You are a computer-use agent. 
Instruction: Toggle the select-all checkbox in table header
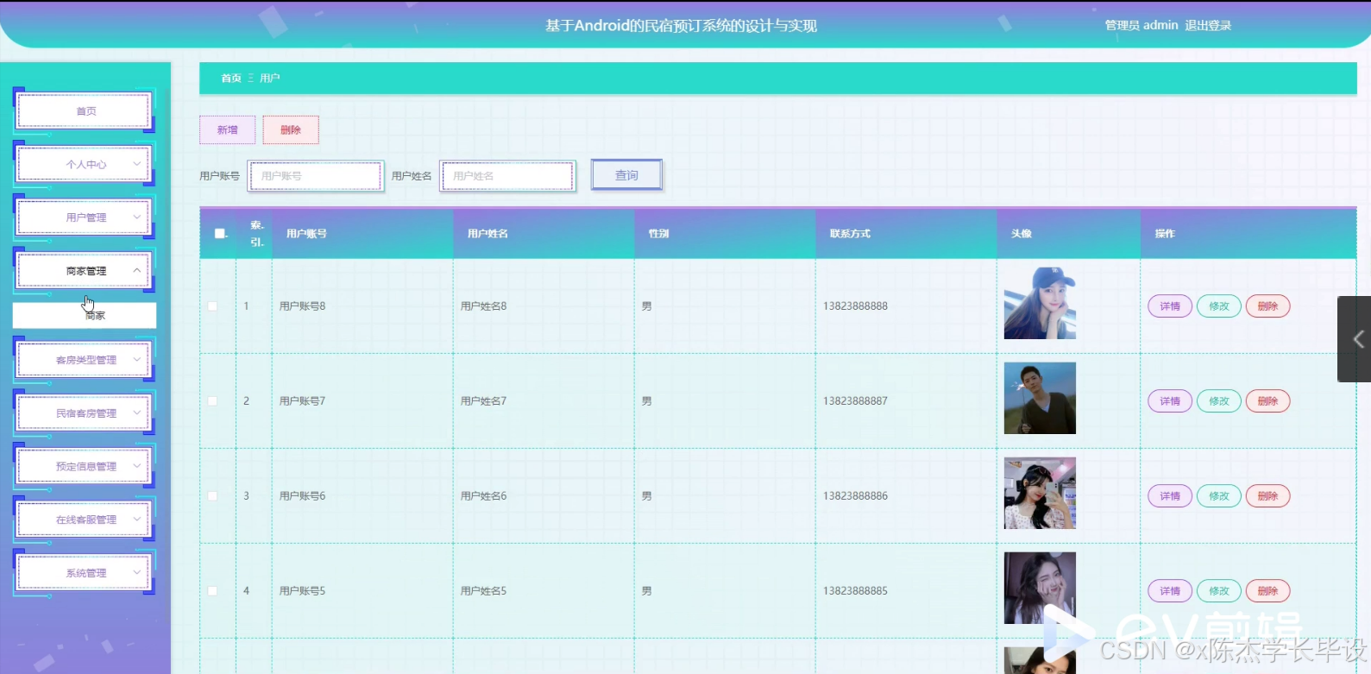pos(219,233)
